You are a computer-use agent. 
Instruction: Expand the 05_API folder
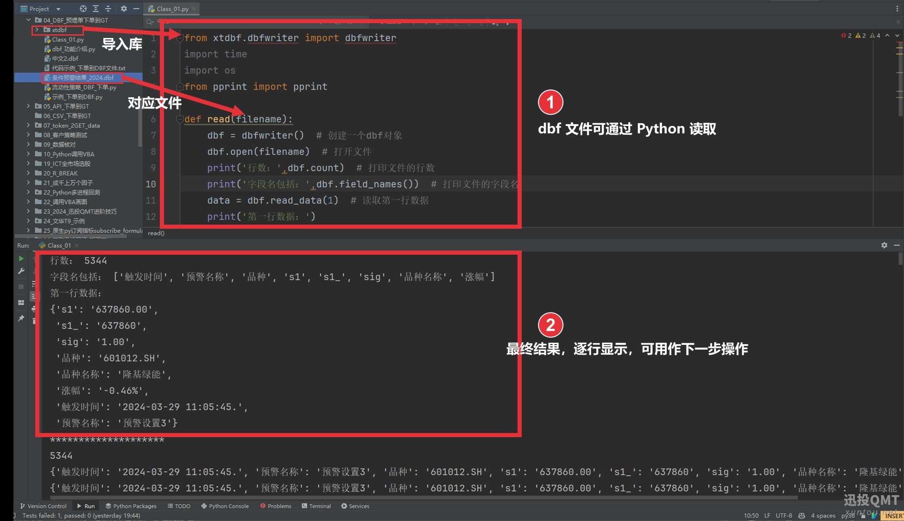[29, 106]
